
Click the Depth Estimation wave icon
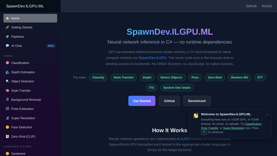7,72
